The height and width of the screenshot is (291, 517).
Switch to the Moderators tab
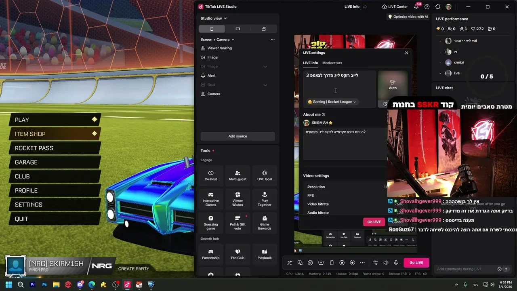pos(332,63)
